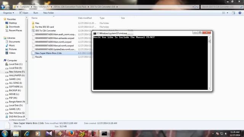Click the Open toolbar button
Viewport: 244px width, 137px height.
(x=24, y=13)
